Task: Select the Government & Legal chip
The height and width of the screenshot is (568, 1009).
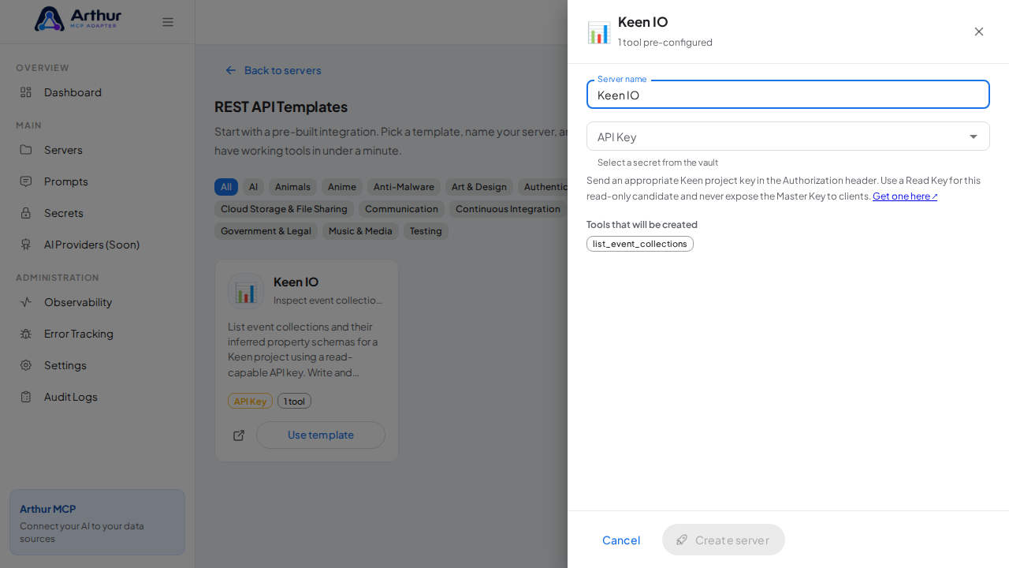Action: 266,231
